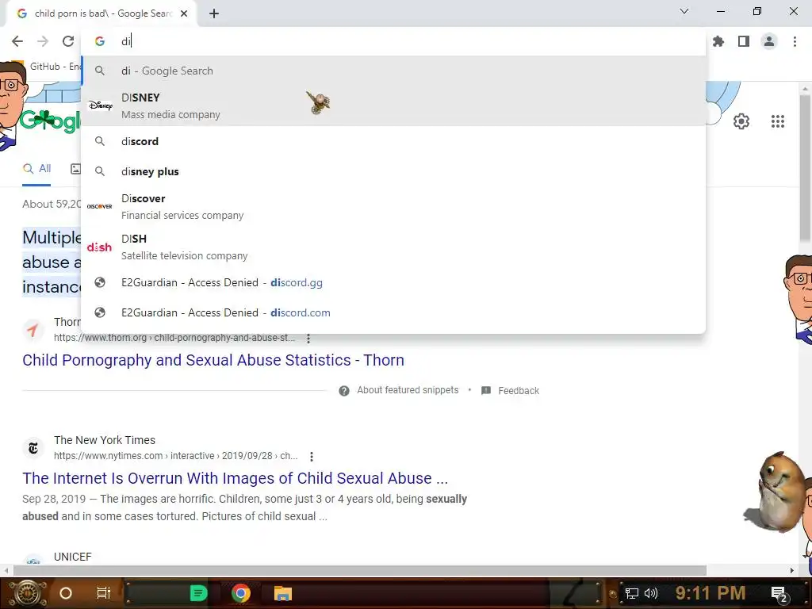Open the Extensions puzzle icon
The image size is (812, 609).
[718, 41]
